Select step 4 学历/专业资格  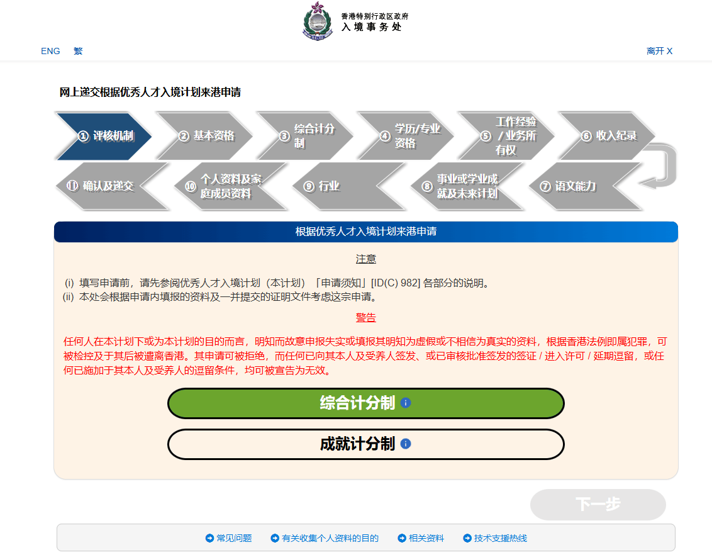click(x=406, y=136)
